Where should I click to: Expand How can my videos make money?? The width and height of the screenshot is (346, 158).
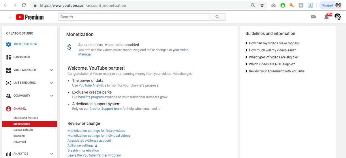tap(272, 43)
